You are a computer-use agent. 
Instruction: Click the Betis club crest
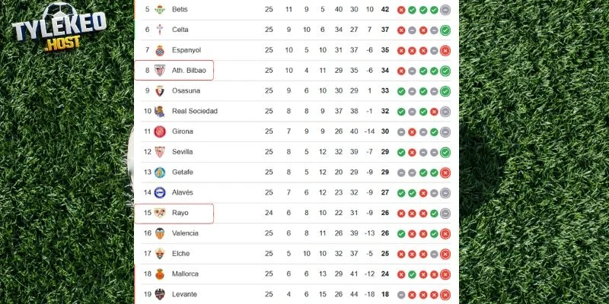pyautogui.click(x=160, y=9)
